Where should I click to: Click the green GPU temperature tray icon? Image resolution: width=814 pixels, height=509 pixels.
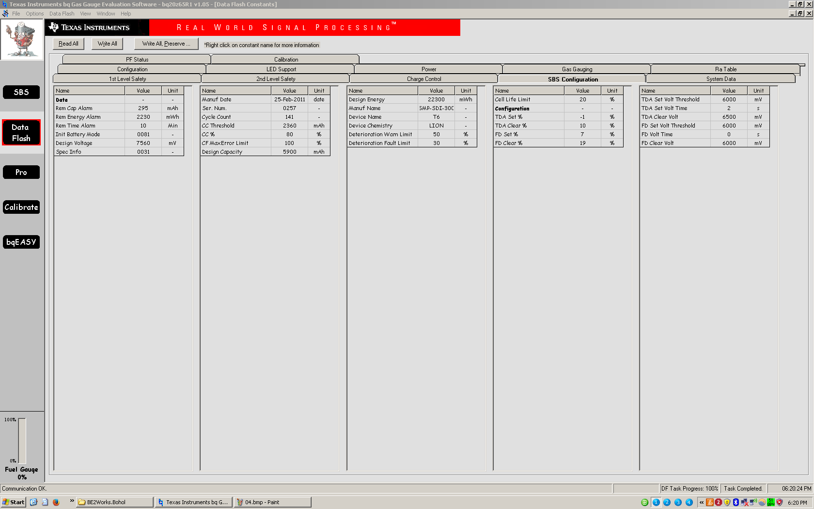771,502
